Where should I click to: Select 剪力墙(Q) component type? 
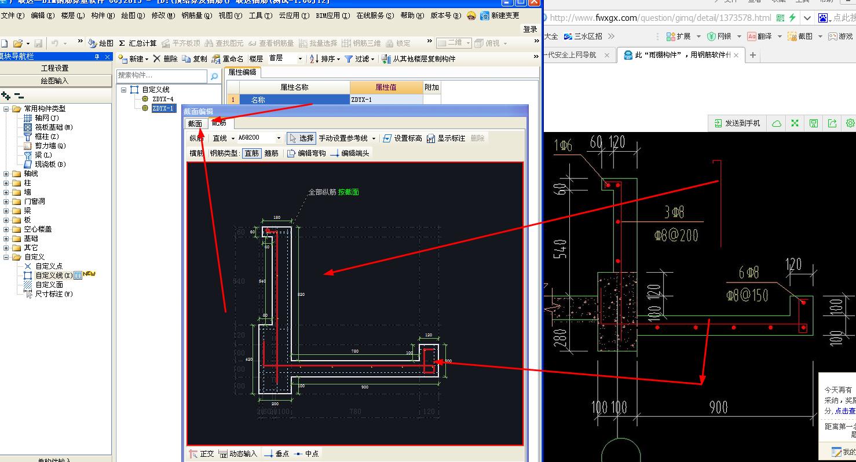(50, 146)
